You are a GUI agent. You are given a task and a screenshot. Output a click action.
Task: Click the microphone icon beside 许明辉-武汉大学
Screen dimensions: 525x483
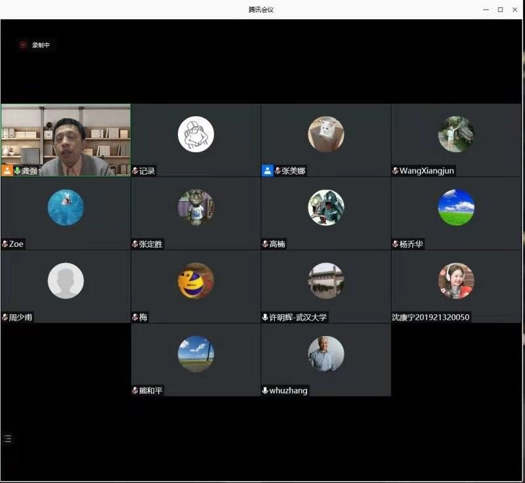(265, 318)
